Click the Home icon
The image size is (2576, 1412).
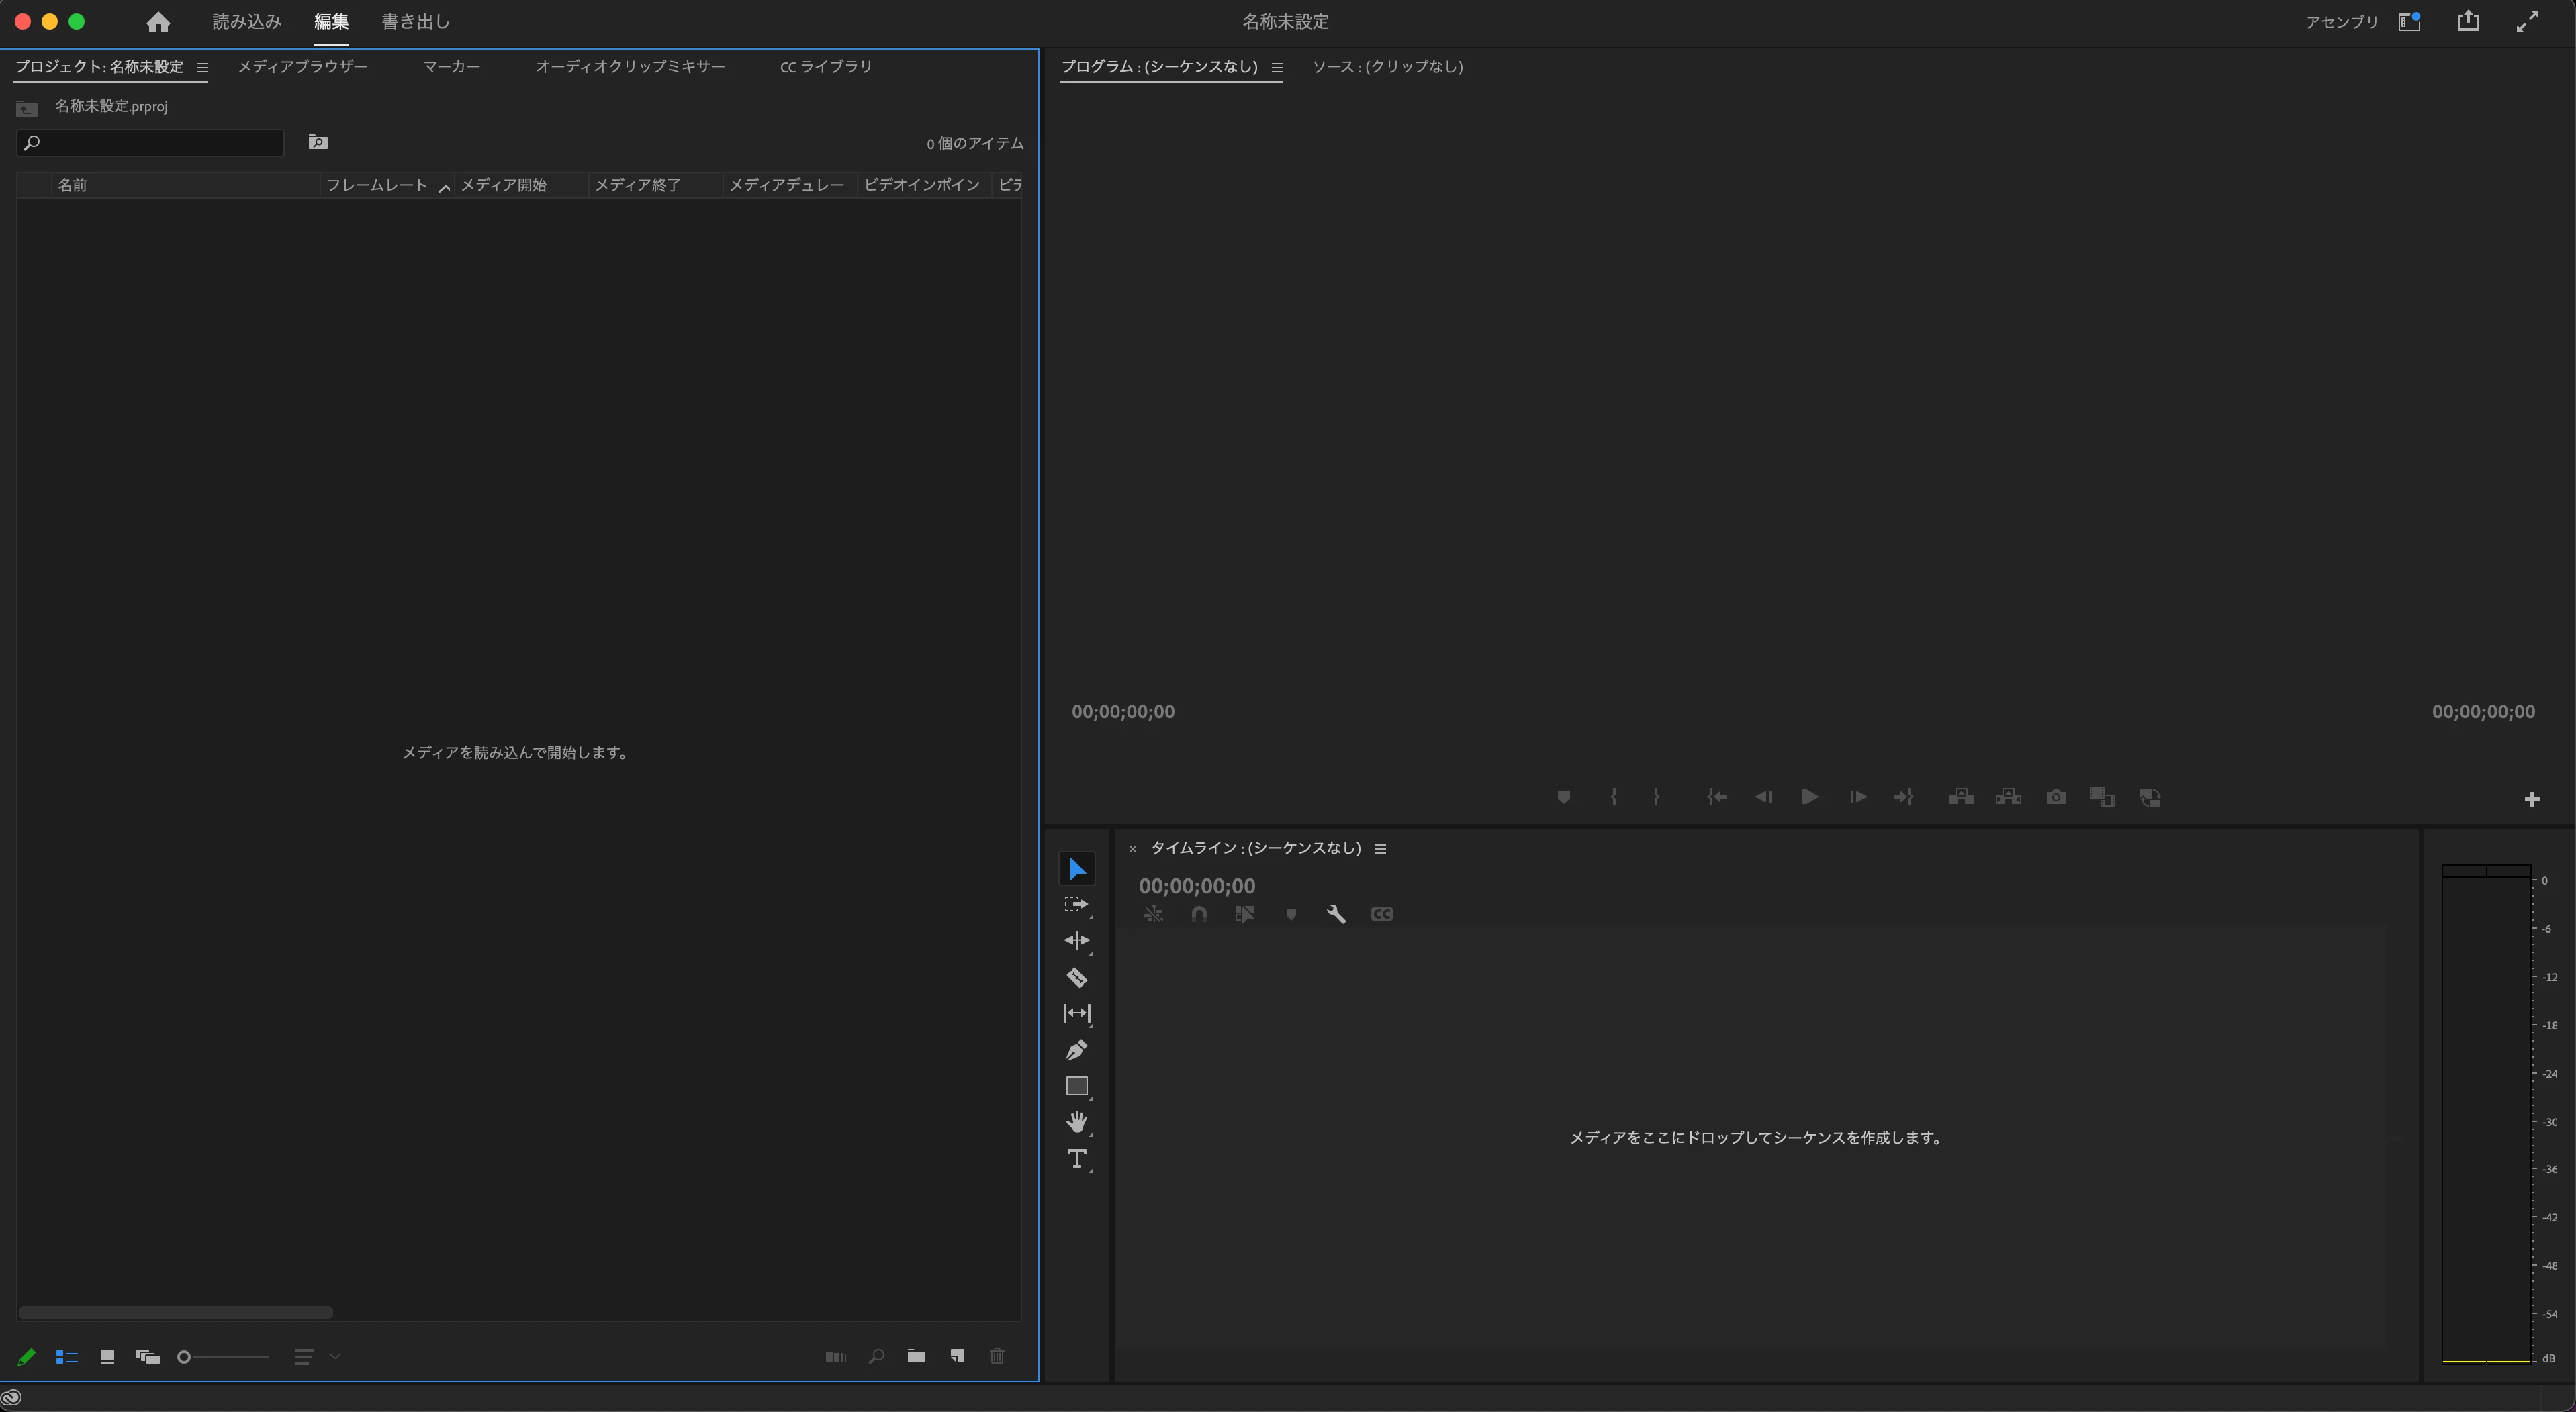[x=158, y=22]
